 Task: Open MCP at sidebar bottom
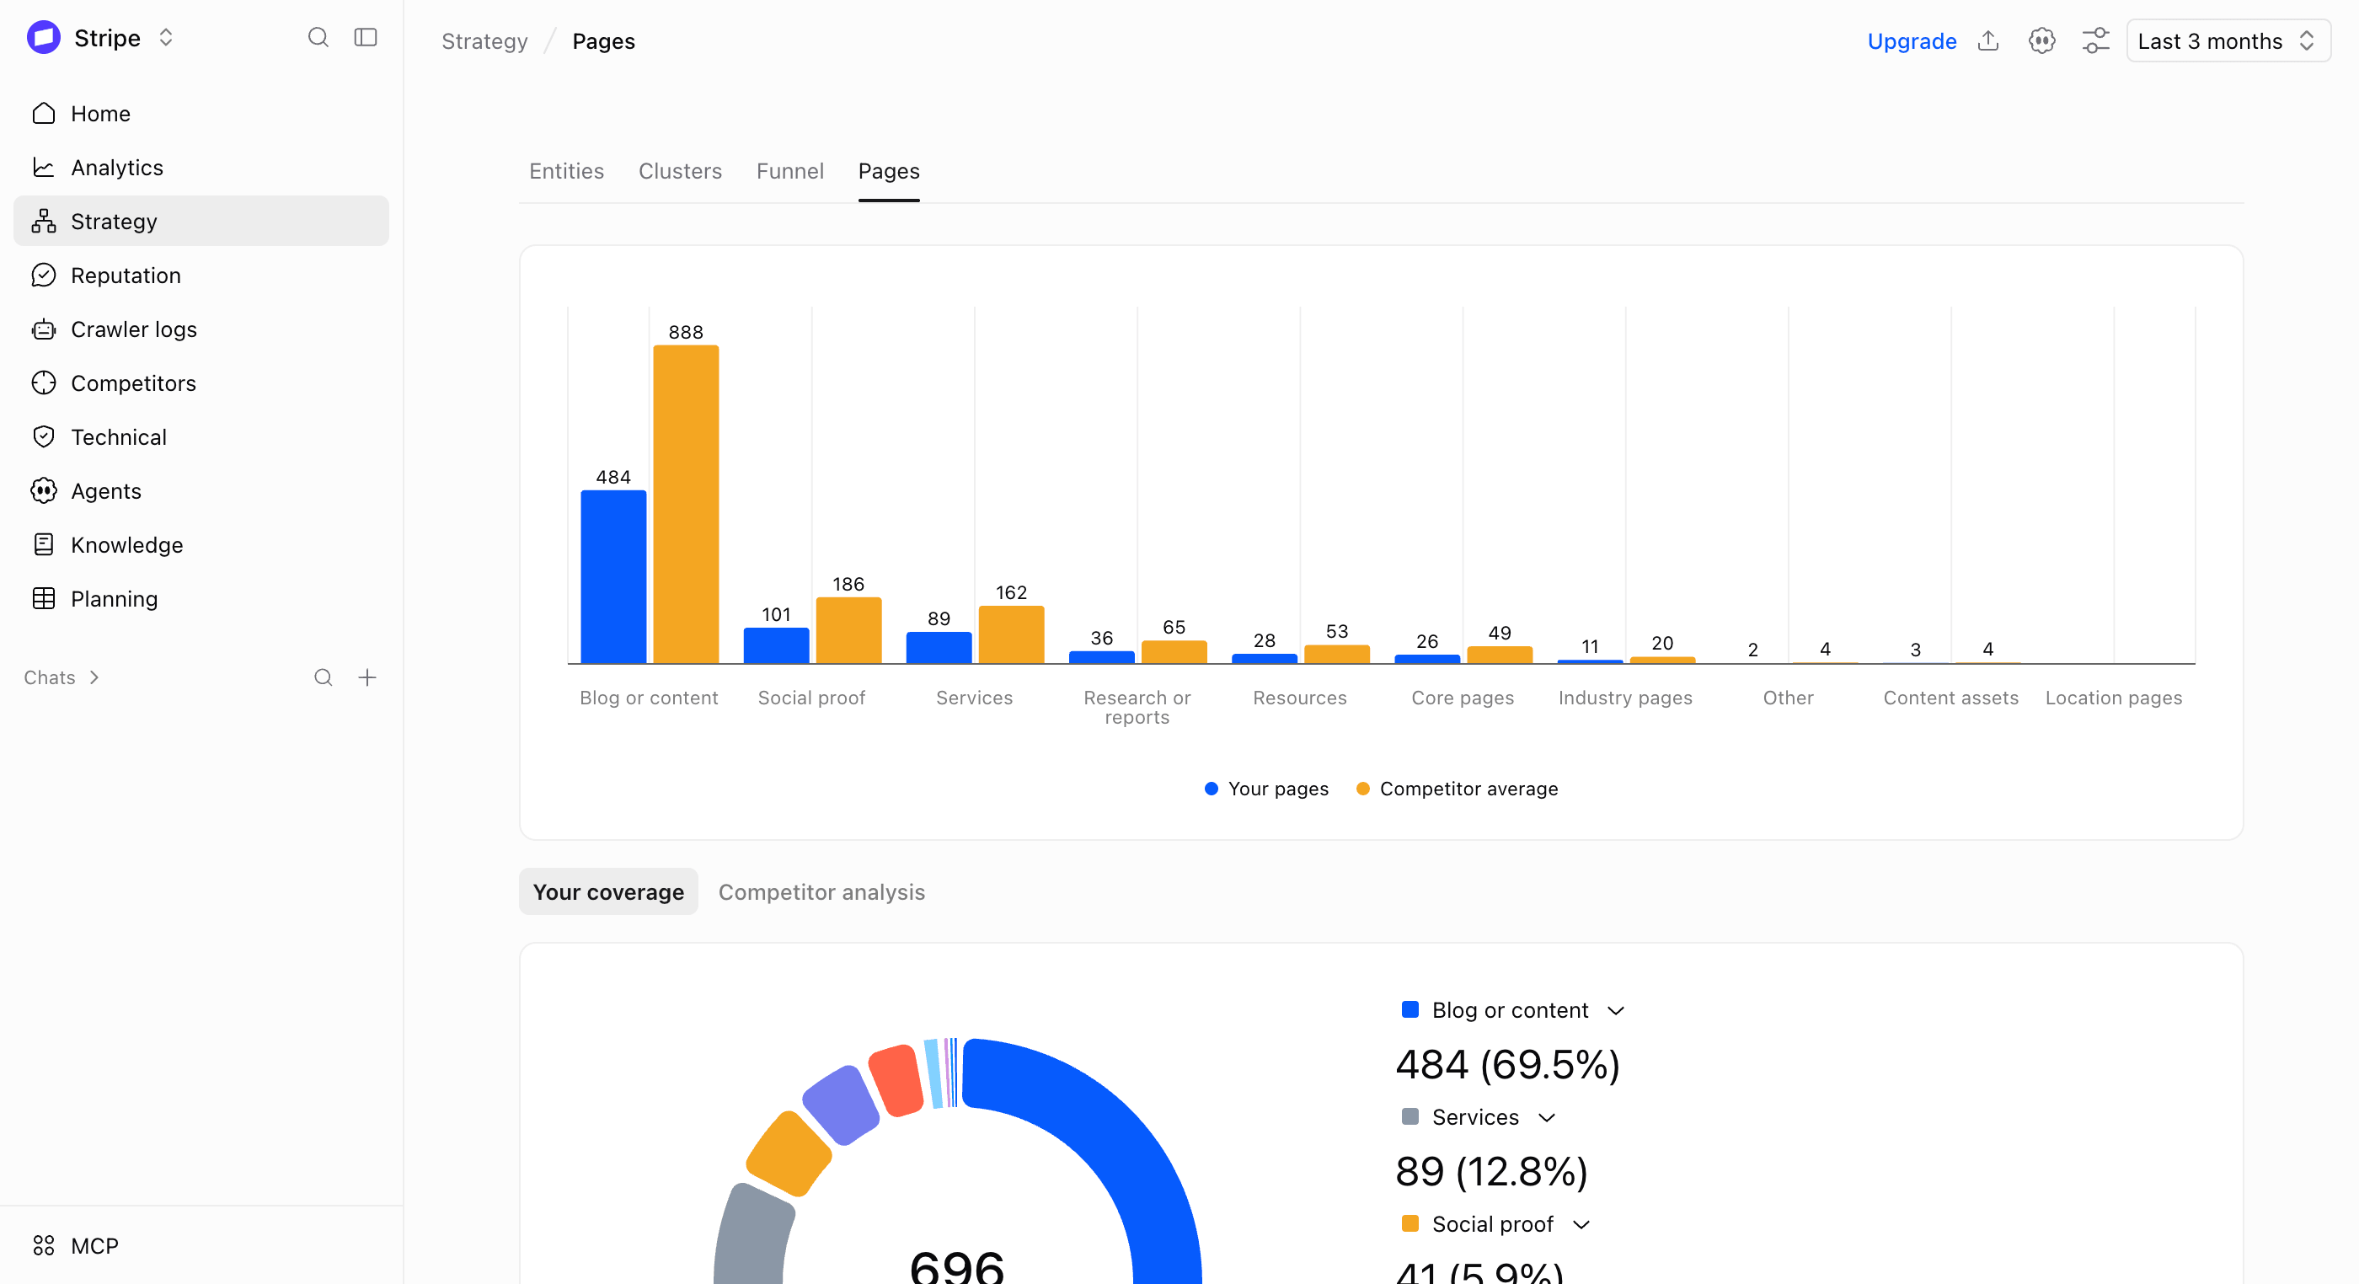[201, 1245]
